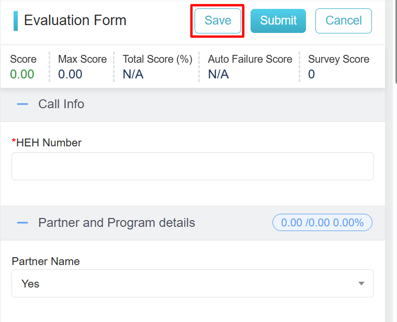Viewport: 397px width, 322px height.
Task: Cancel the evaluation form
Action: click(343, 21)
